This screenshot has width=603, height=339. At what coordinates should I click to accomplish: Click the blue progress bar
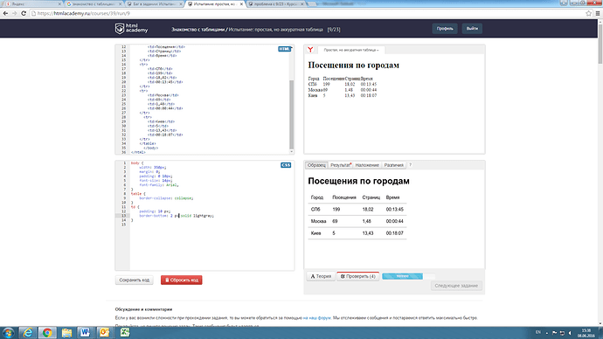[402, 276]
